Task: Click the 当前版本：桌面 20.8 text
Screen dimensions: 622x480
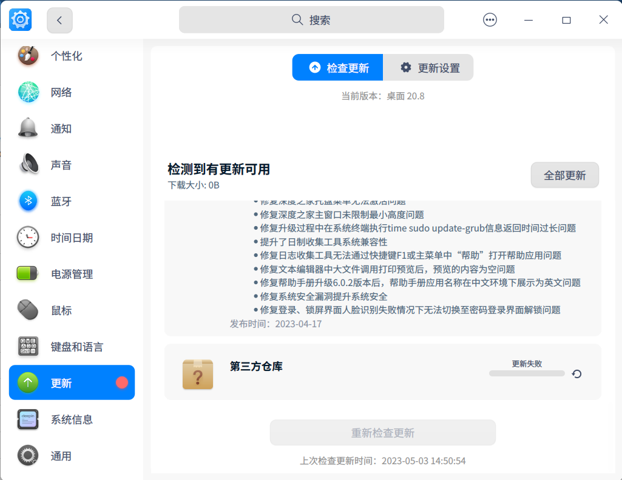Action: click(383, 96)
